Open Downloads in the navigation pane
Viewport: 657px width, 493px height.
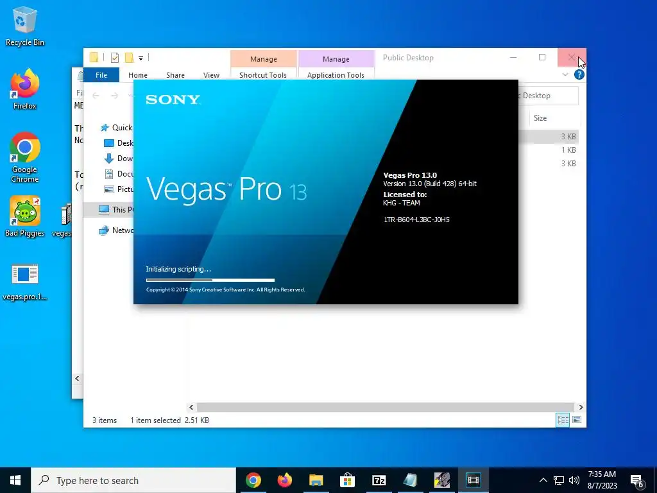(119, 159)
